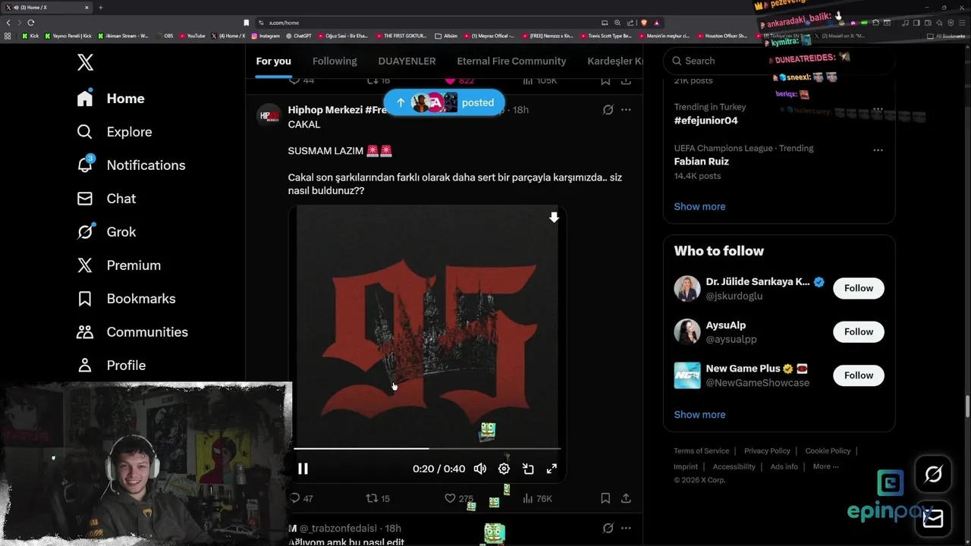This screenshot has height=546, width=971.
Task: Open the DUAYENLER timeline tab
Action: click(407, 61)
